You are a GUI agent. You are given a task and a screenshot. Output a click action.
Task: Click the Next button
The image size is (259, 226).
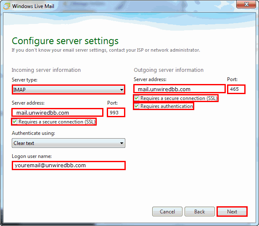pyautogui.click(x=232, y=211)
